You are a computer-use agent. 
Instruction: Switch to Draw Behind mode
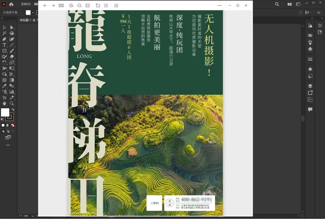[8, 131]
